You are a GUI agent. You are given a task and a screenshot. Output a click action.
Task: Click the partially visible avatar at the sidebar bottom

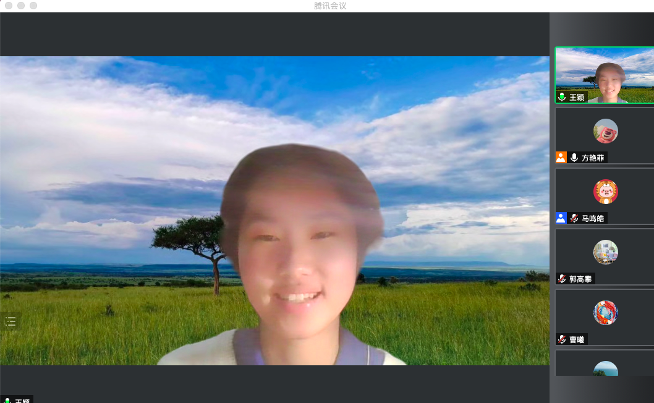[x=605, y=369]
